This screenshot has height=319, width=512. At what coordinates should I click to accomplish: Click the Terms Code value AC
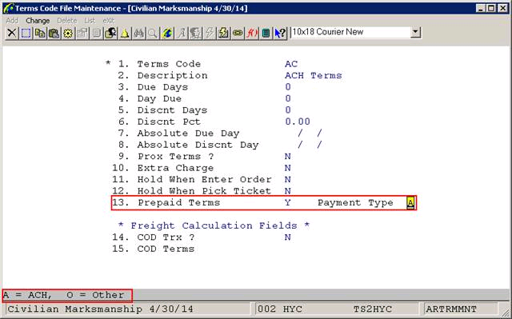tap(291, 64)
